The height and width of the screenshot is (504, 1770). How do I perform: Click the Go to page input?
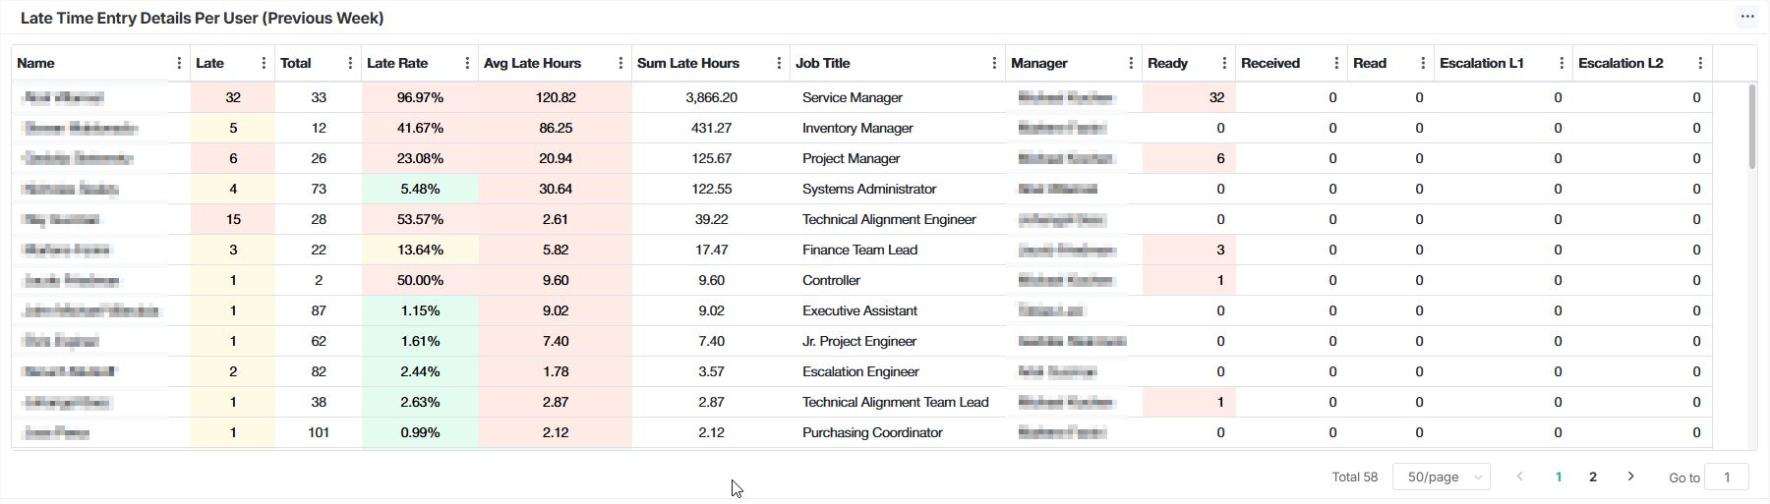pyautogui.click(x=1727, y=476)
